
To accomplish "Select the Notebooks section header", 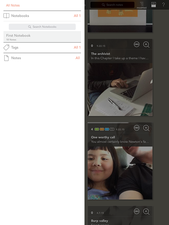I will [20, 16].
